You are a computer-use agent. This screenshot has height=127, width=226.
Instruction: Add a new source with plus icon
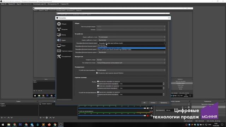pyautogui.click(x=41, y=117)
